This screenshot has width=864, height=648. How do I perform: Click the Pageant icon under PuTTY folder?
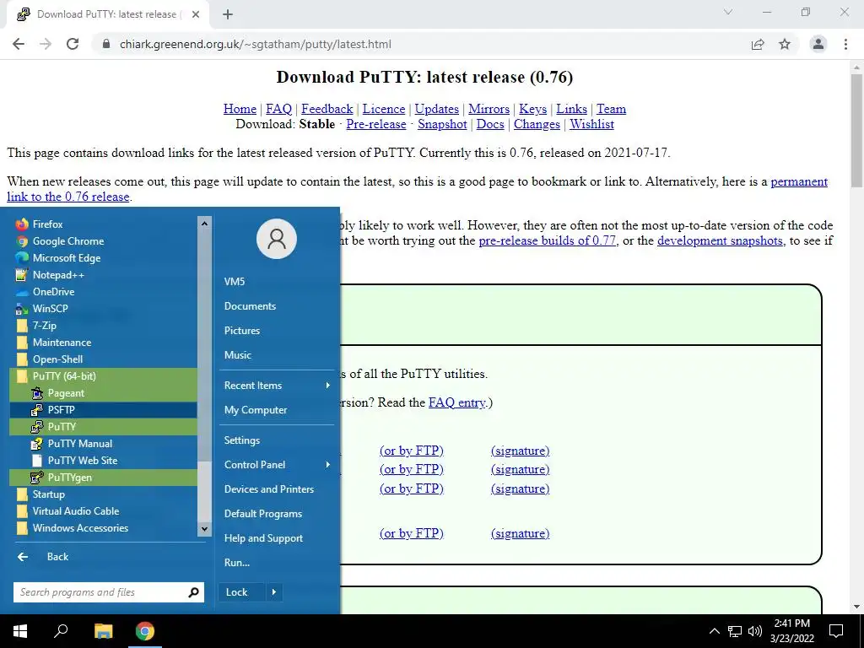tap(37, 393)
